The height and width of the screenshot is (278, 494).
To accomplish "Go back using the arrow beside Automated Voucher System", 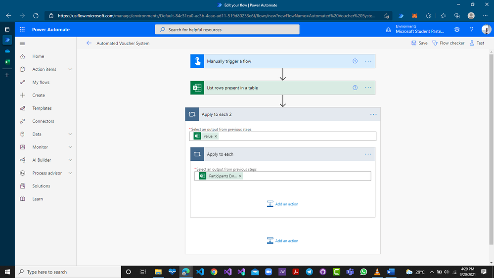I will (x=89, y=43).
